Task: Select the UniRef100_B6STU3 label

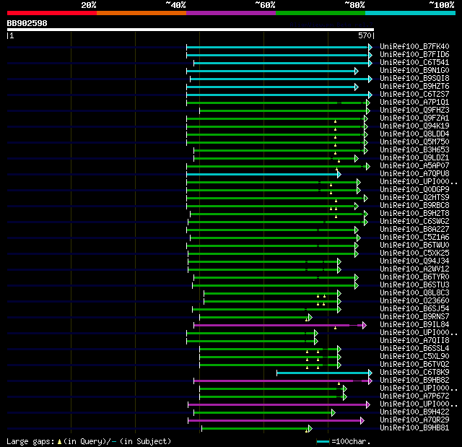Action: coord(414,285)
